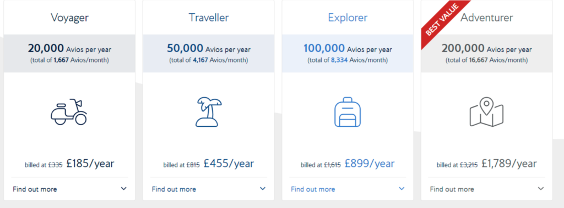Click the £185/year Voyager price
The image size is (564, 208).
click(x=90, y=164)
